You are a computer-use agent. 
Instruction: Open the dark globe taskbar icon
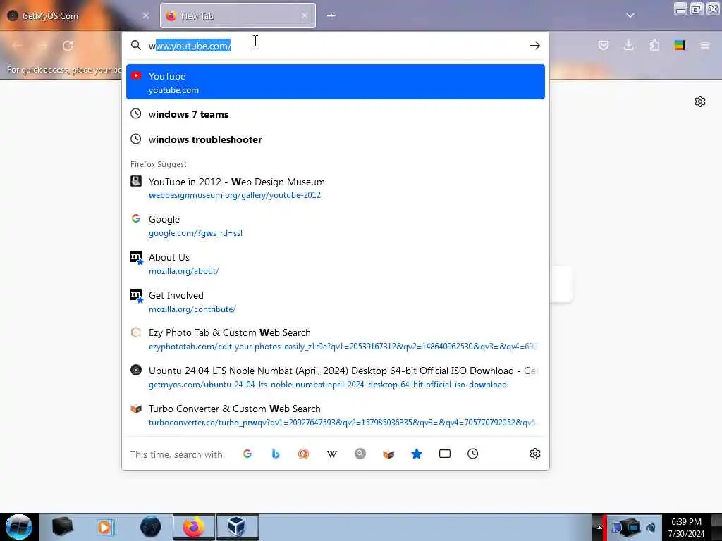coord(151,527)
